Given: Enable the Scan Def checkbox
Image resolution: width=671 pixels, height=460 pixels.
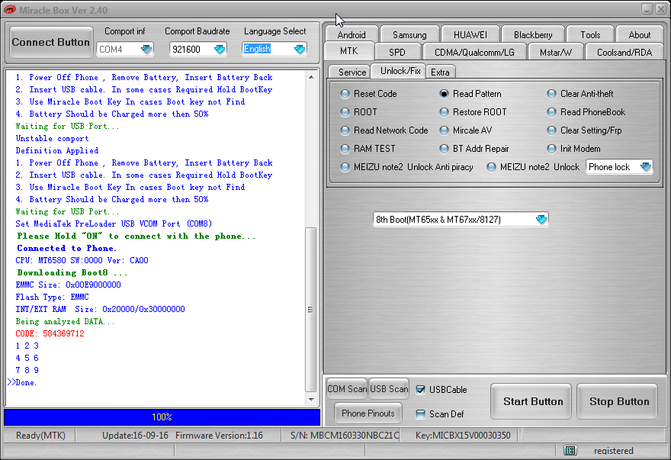Looking at the screenshot, I should click(421, 414).
